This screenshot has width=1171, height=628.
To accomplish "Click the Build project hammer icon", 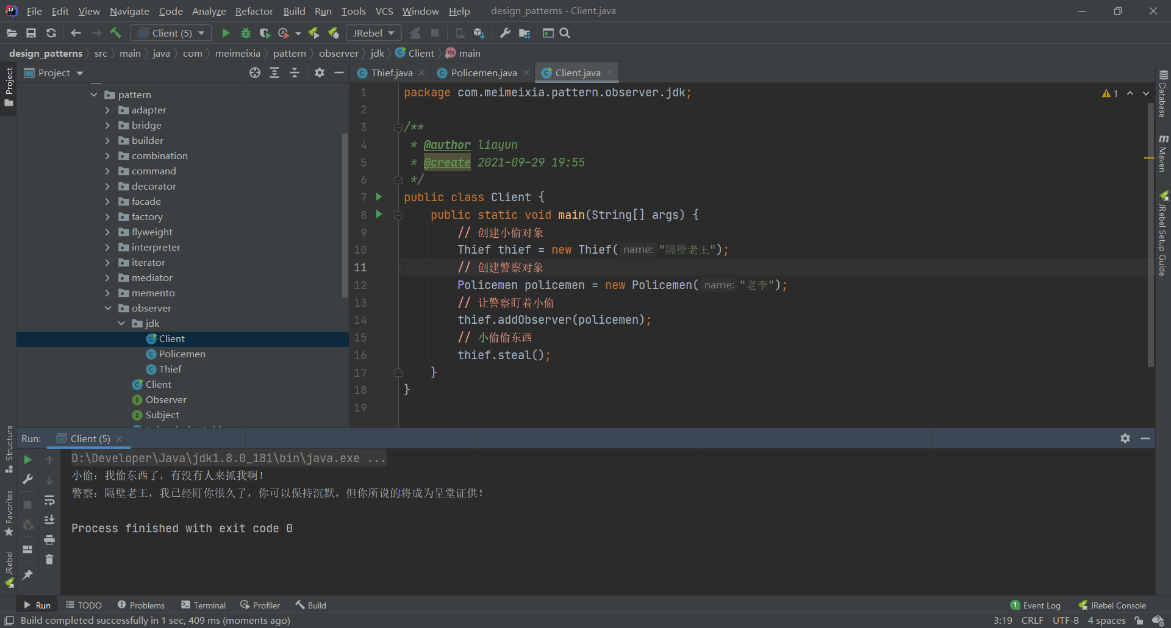I will coord(115,33).
